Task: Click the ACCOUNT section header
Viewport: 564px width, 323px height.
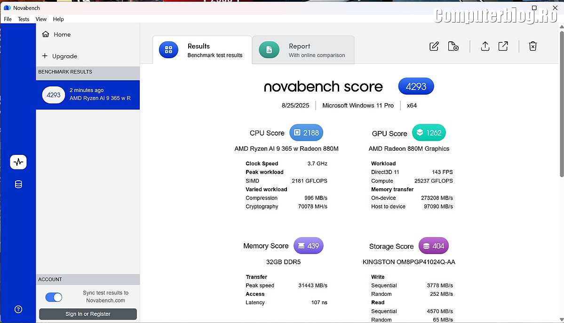Action: [x=88, y=280]
